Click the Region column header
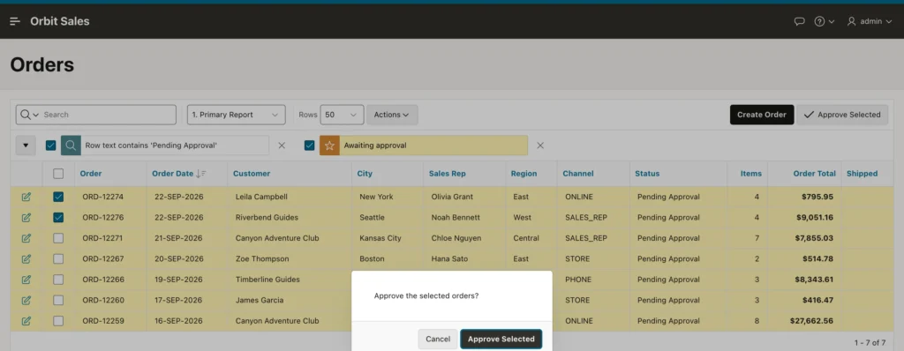This screenshot has height=351, width=904. tap(524, 174)
